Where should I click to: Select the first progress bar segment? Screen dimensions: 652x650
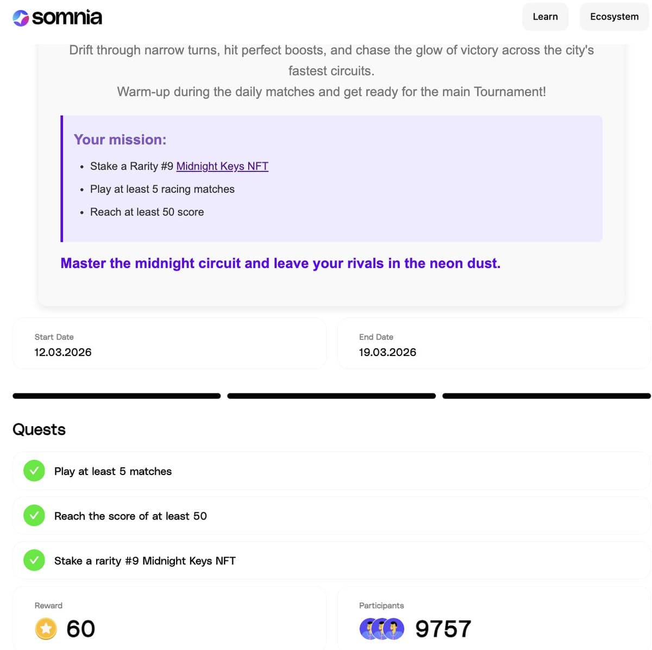pos(116,396)
